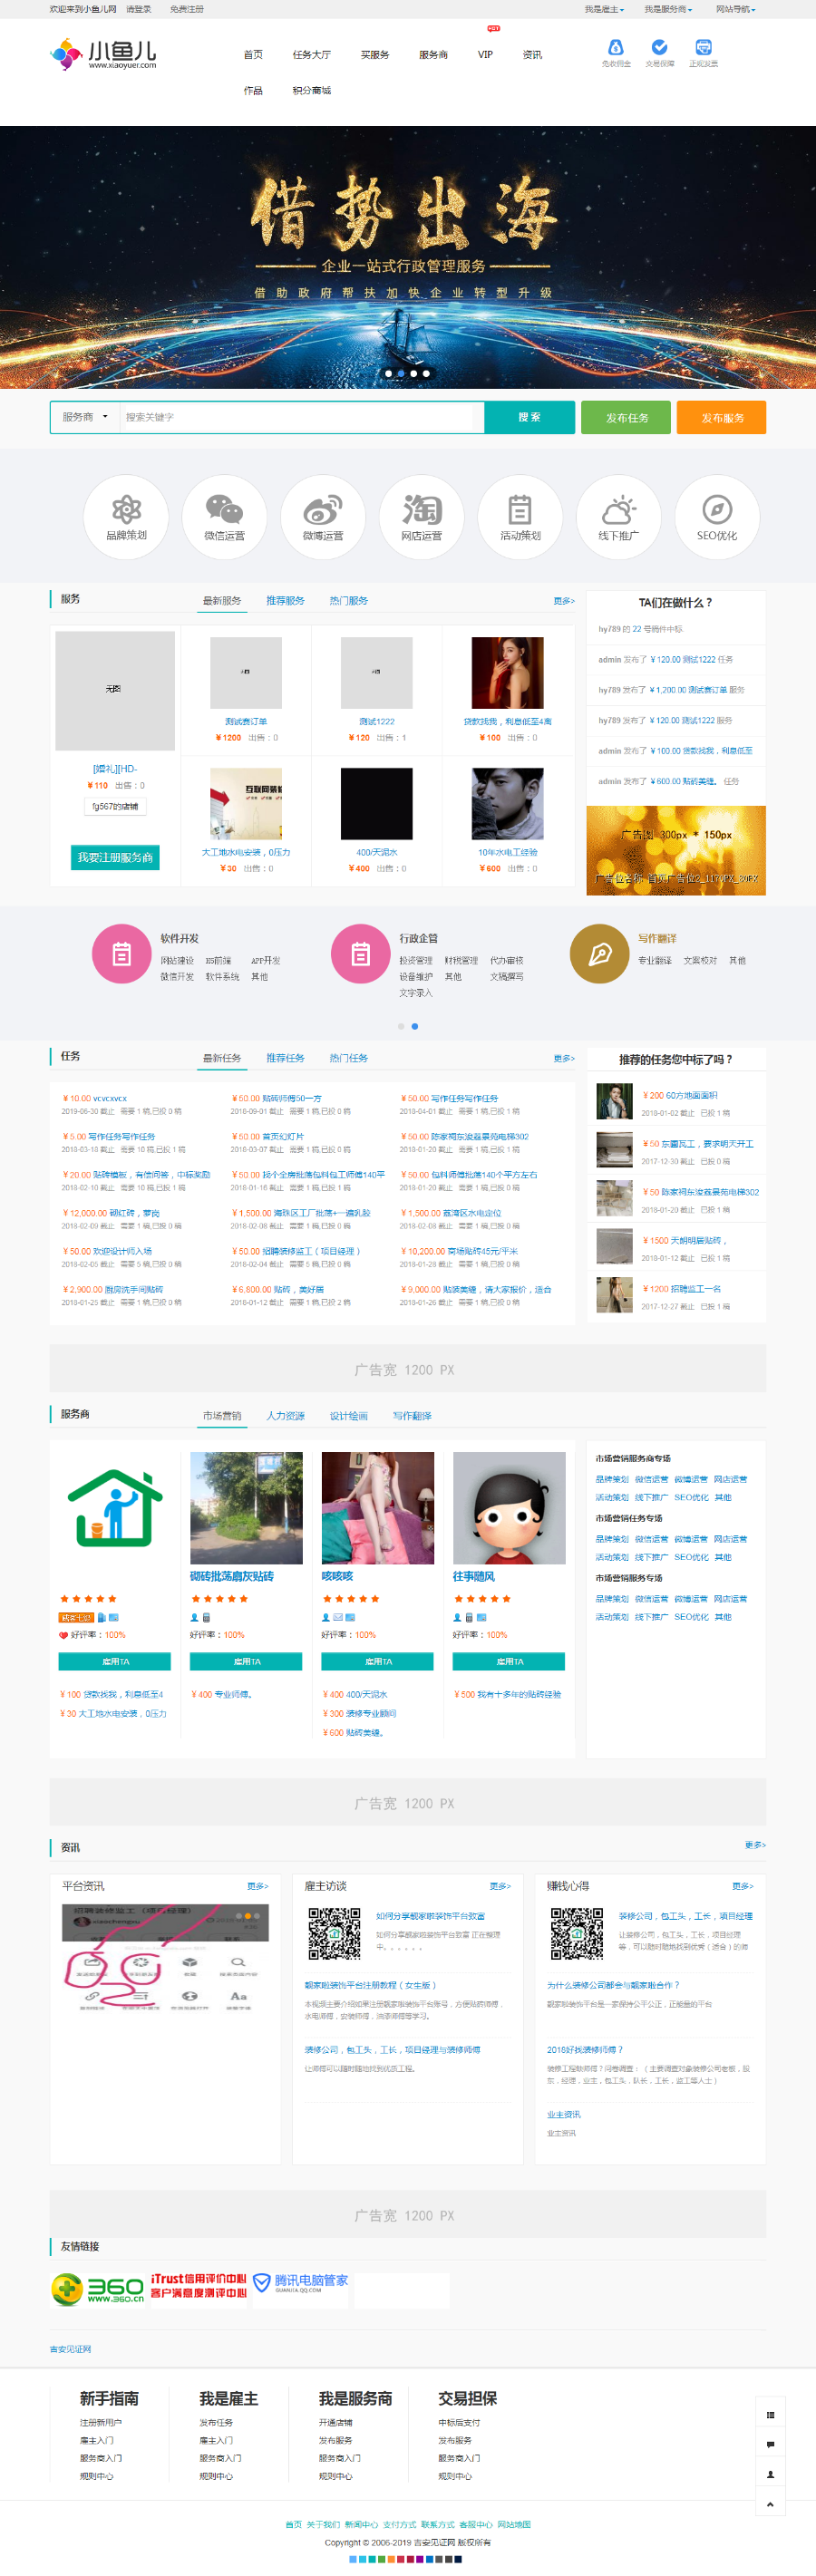Click the 交易保障 checkmark icon
816x2576 pixels.
[x=659, y=47]
